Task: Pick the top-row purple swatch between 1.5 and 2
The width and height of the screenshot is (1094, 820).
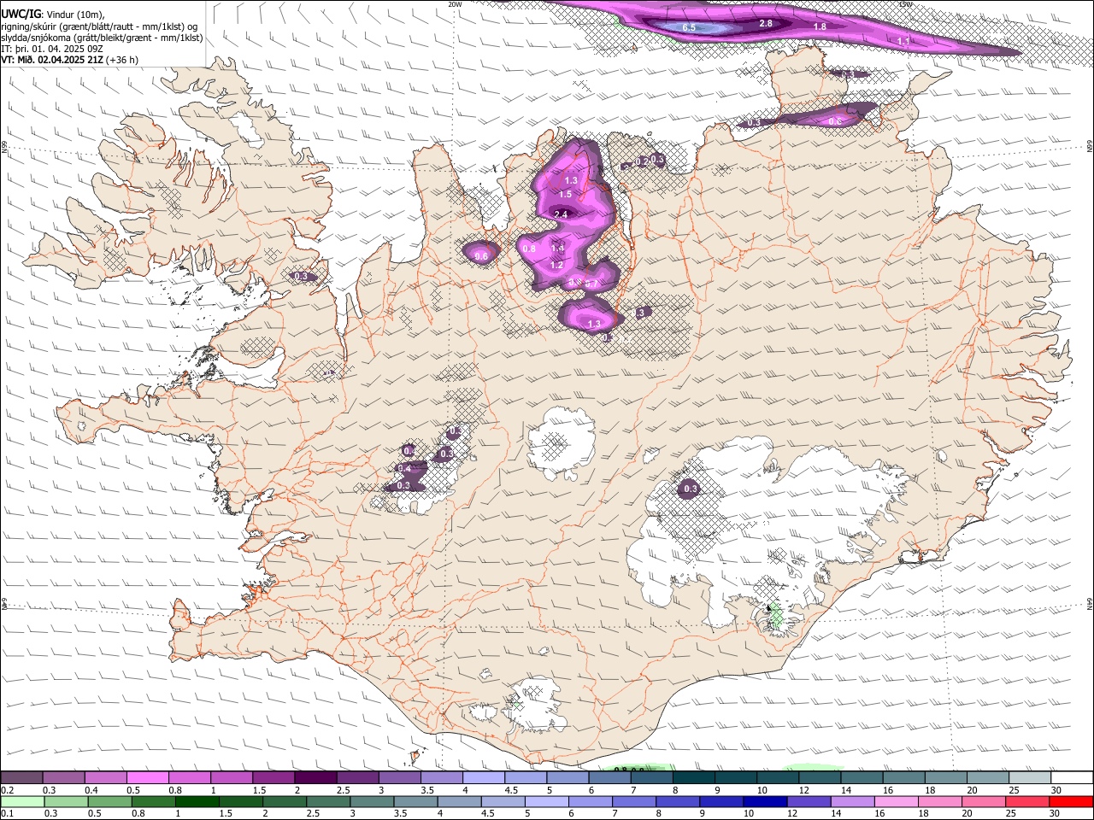Action: click(273, 777)
